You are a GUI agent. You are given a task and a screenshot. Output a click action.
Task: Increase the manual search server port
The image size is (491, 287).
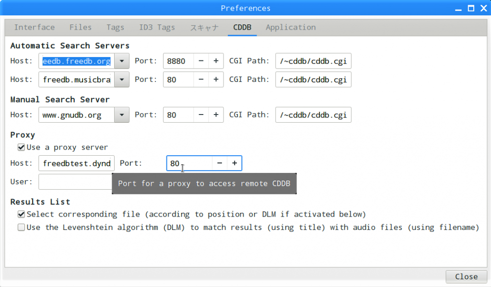tap(216, 115)
